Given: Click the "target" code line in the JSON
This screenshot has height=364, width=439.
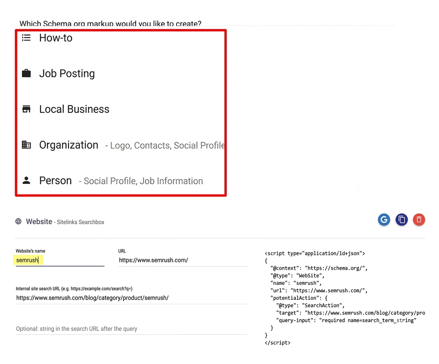Looking at the screenshot, I should (350, 313).
